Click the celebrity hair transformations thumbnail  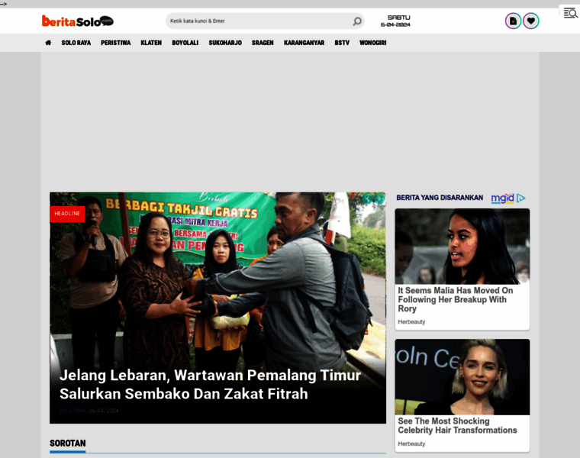pyautogui.click(x=462, y=376)
